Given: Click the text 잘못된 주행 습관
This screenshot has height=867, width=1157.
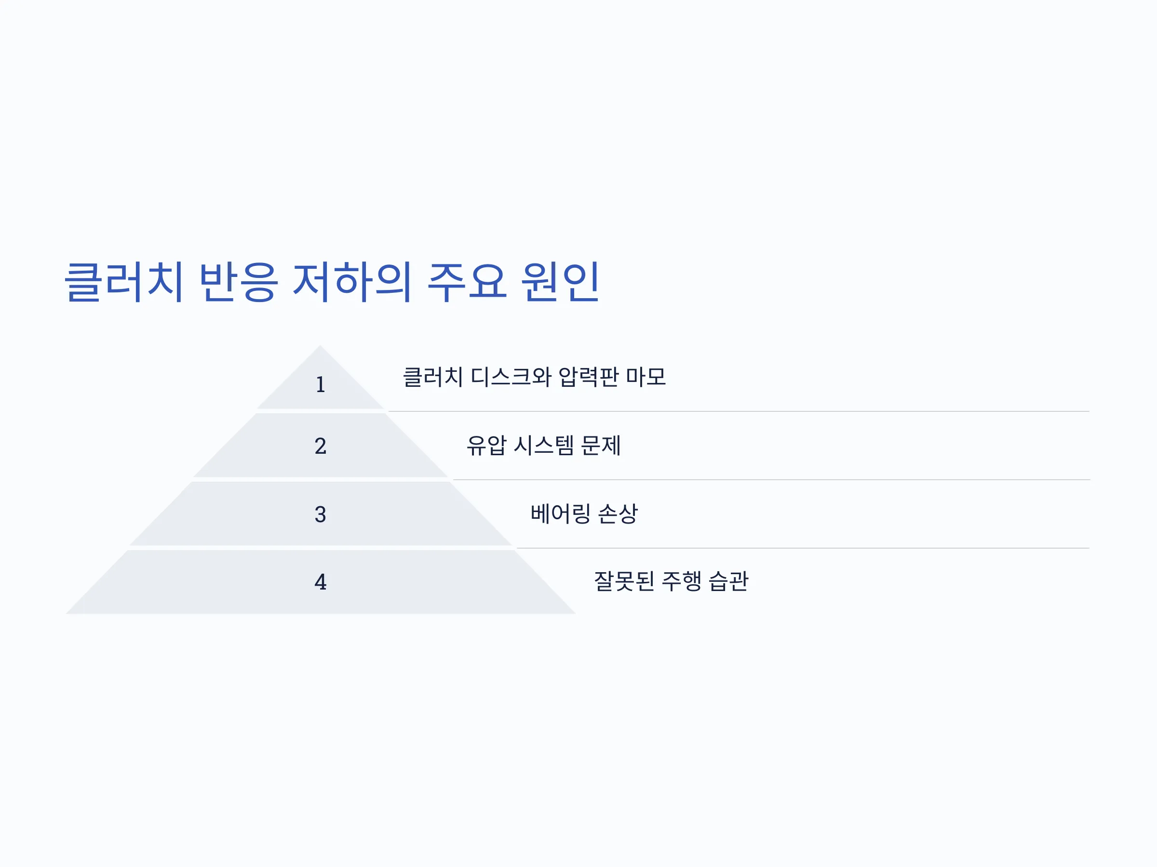Looking at the screenshot, I should pyautogui.click(x=671, y=581).
